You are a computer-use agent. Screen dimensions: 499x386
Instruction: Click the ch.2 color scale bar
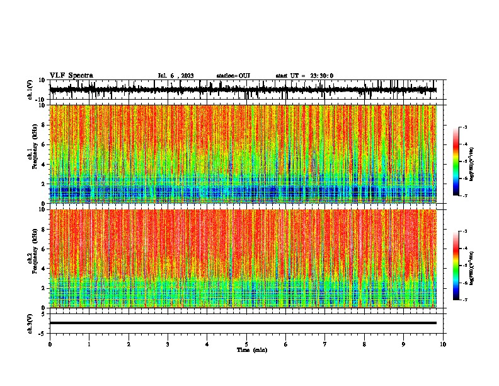tap(456, 266)
